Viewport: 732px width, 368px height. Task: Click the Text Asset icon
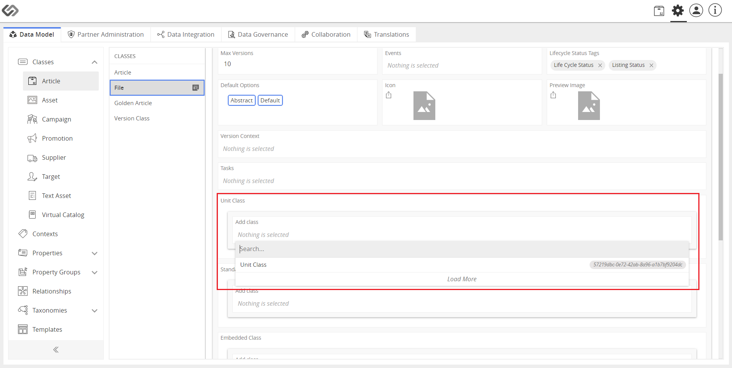(33, 196)
